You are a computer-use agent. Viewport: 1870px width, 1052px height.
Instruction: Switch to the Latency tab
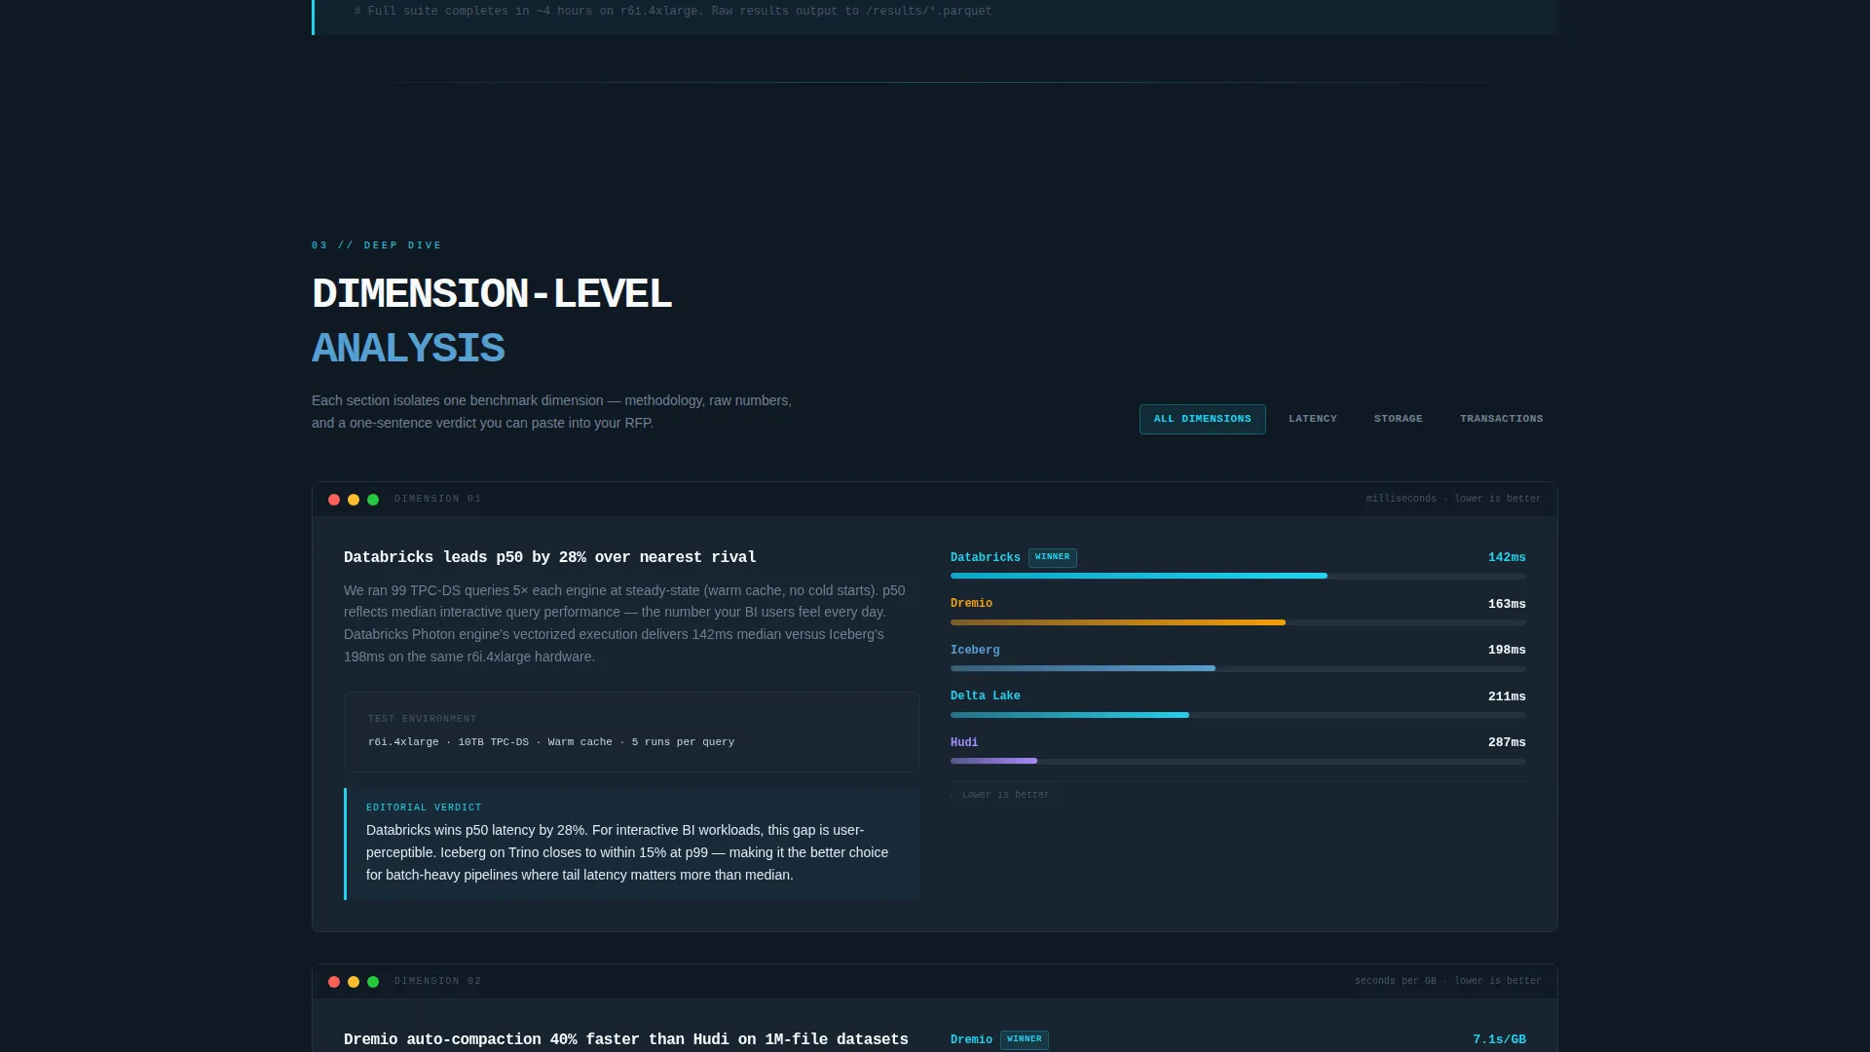pos(1313,419)
